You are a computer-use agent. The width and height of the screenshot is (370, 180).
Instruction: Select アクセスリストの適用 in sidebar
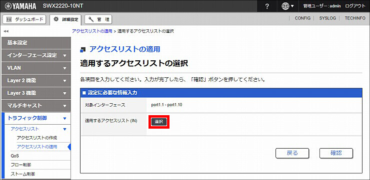[37, 147]
